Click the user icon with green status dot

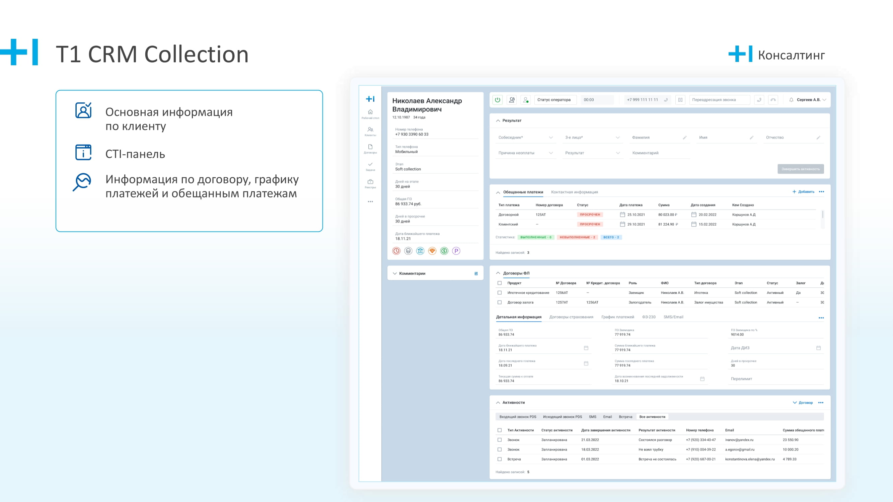tap(526, 100)
